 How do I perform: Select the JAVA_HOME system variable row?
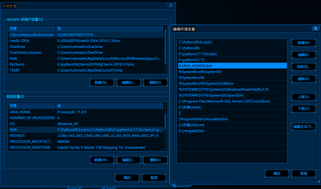point(86,112)
